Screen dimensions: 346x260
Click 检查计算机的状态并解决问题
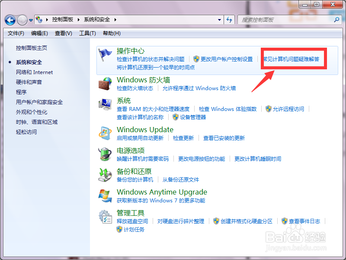pos(151,59)
